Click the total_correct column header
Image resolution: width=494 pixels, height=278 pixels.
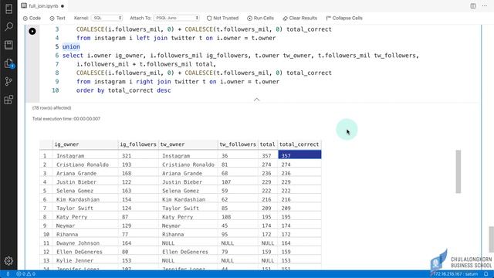click(299, 144)
